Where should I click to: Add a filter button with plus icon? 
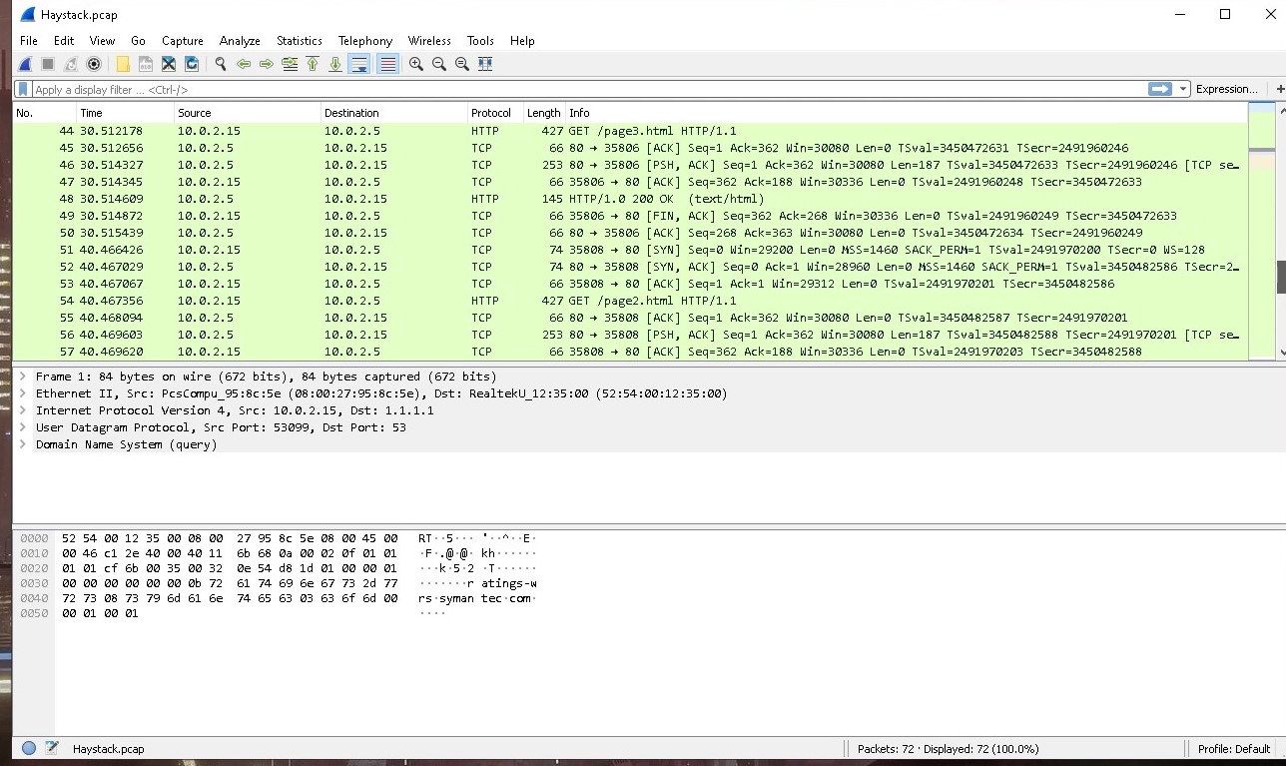coord(1280,89)
